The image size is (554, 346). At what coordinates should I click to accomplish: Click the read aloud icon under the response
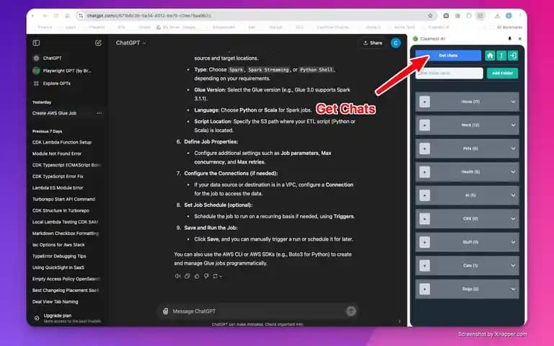coord(177,276)
